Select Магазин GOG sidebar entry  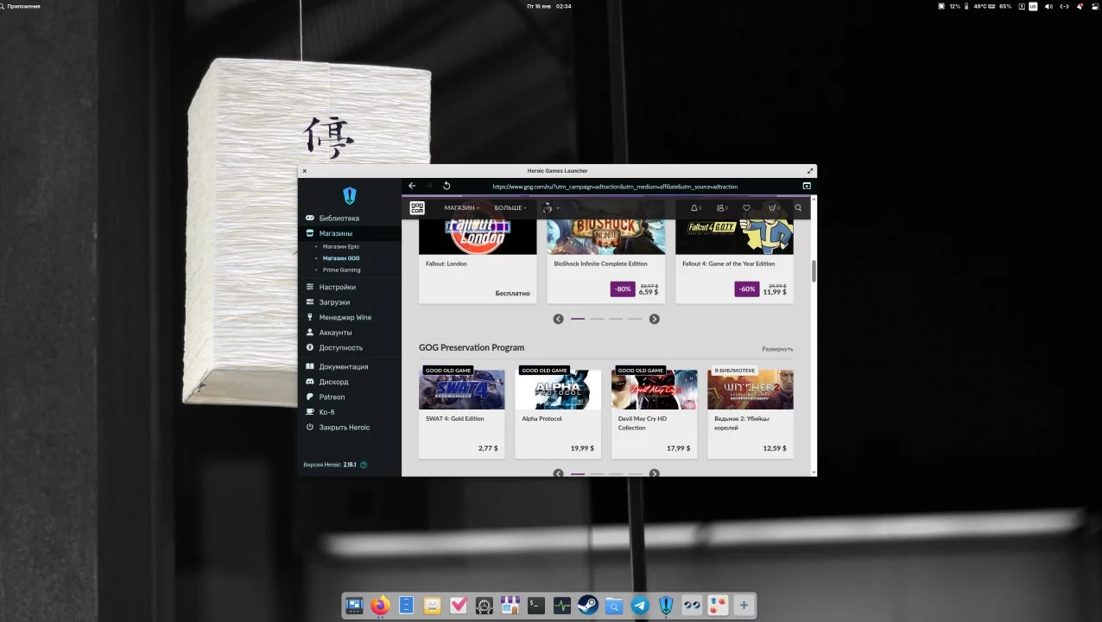pos(341,258)
